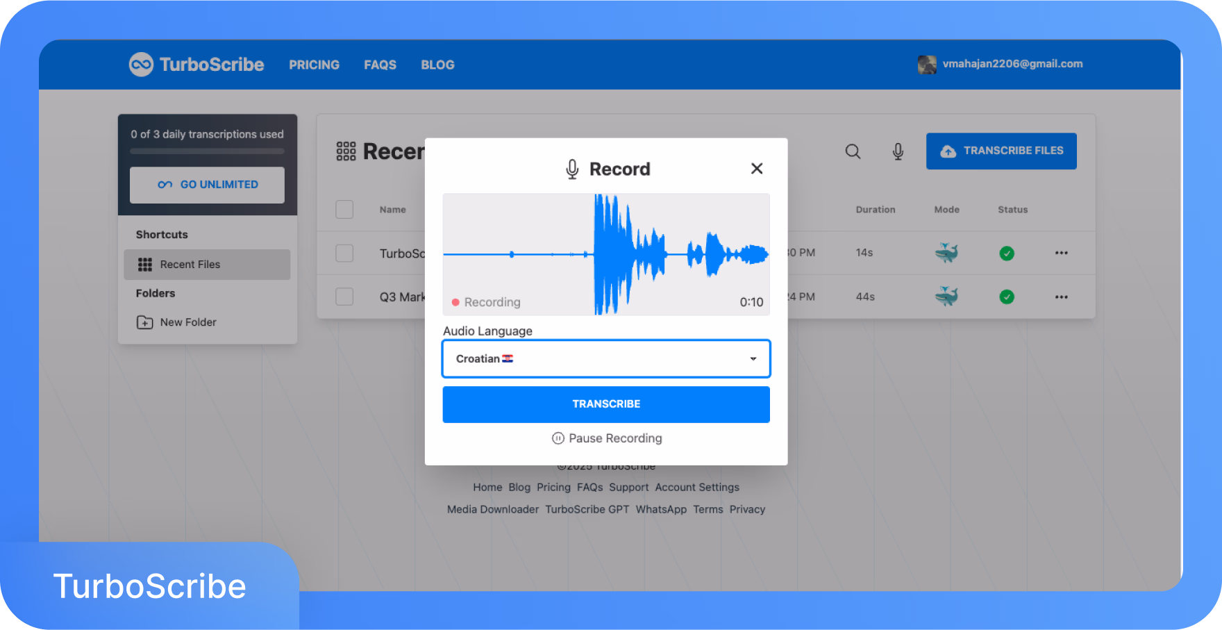Open the Audio Language Croatian dropdown
Viewport: 1222px width, 630px height.
pos(606,358)
